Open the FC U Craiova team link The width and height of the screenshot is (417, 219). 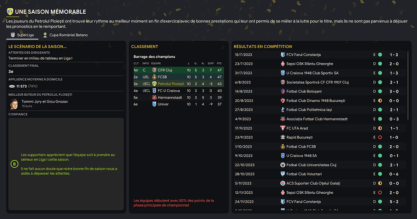point(169,91)
